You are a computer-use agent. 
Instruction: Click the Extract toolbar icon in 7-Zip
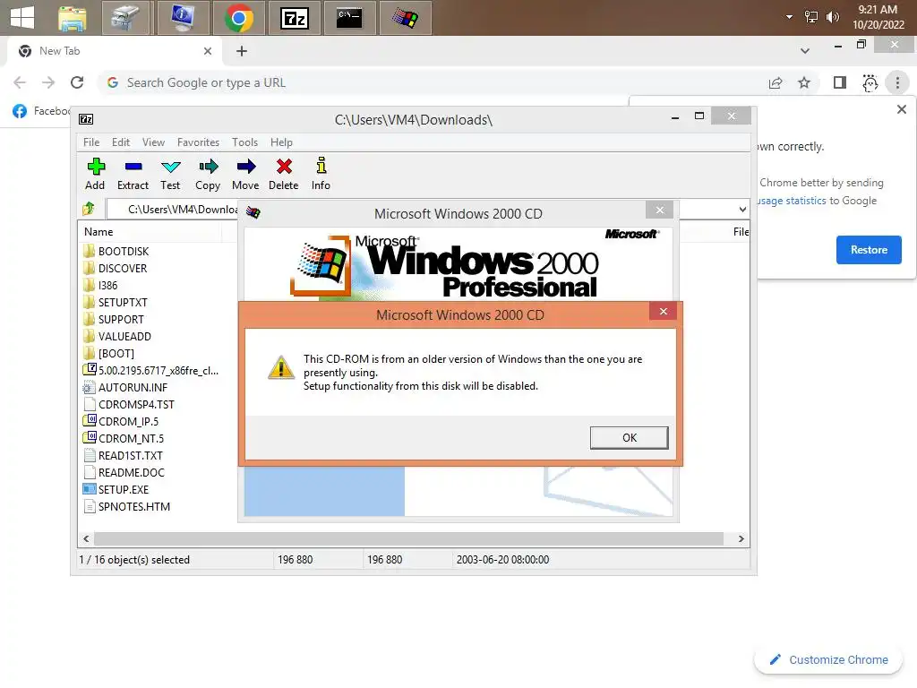click(133, 174)
